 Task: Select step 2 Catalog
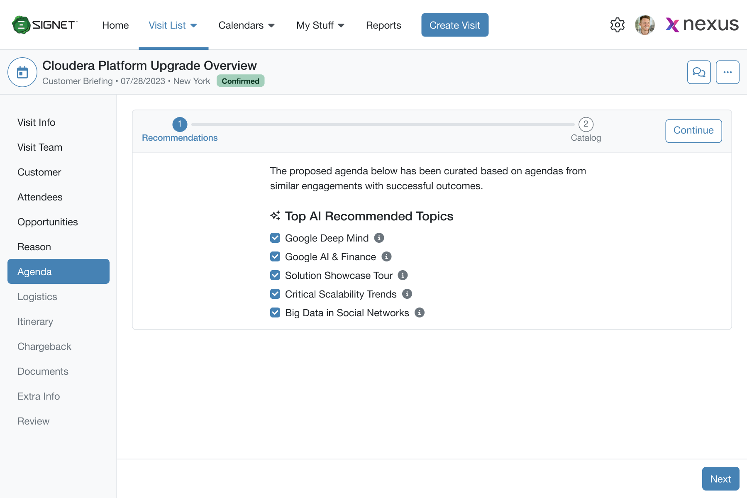tap(586, 130)
